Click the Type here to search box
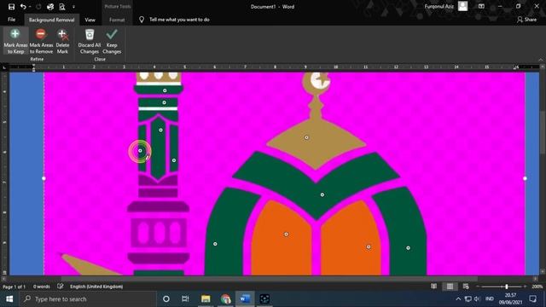546x307 pixels. [87, 299]
